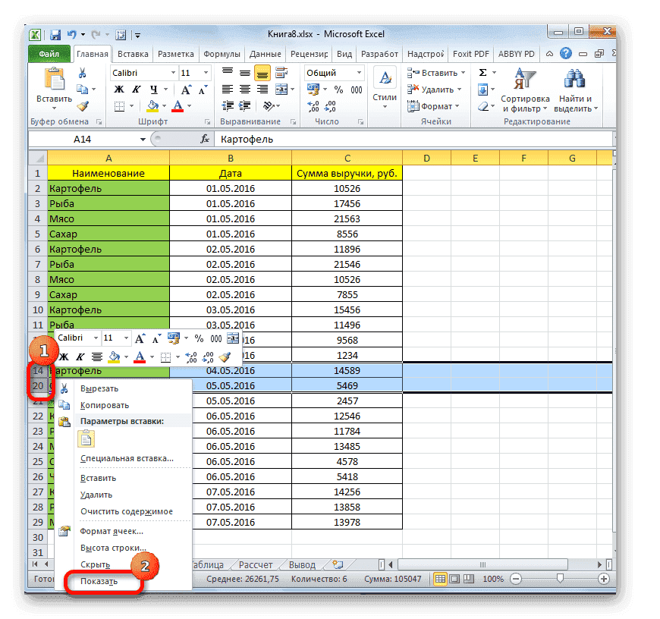Expand the fill color dropdown arrow
This screenshot has height=619, width=660.
(x=164, y=105)
